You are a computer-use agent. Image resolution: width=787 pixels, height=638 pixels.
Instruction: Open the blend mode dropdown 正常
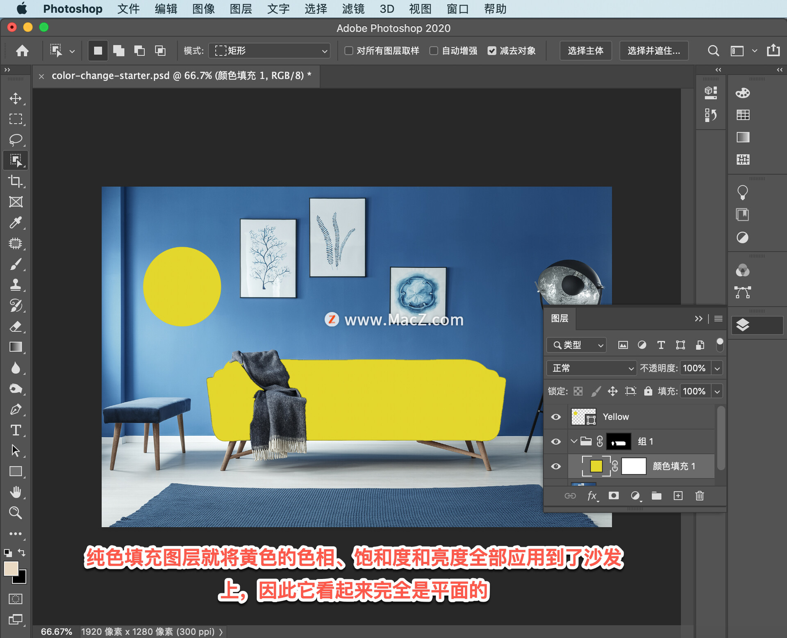591,368
